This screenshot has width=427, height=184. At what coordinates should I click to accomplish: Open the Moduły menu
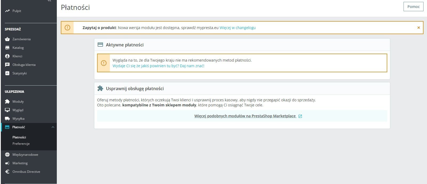pos(18,102)
